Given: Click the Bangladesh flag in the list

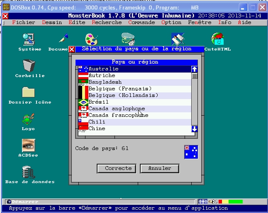Looking at the screenshot, I should 83,82.
